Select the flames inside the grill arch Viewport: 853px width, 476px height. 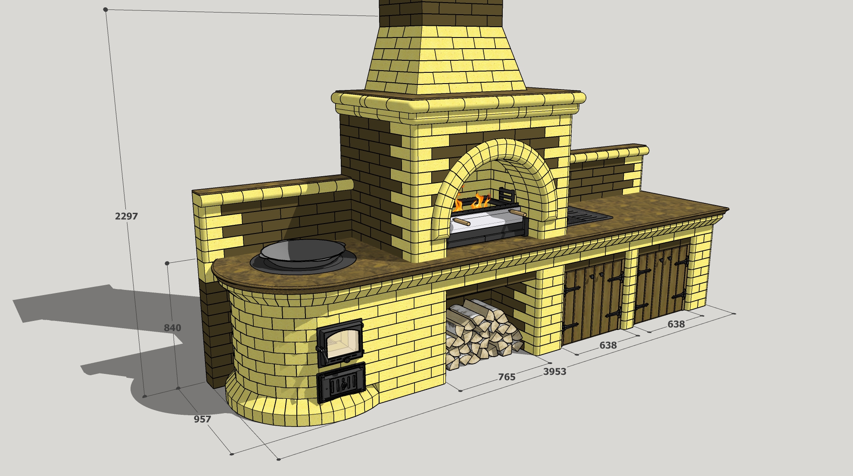[472, 202]
